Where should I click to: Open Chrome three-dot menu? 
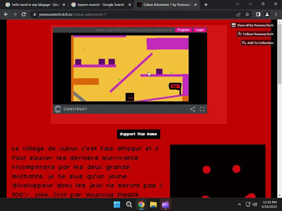pos(276,14)
